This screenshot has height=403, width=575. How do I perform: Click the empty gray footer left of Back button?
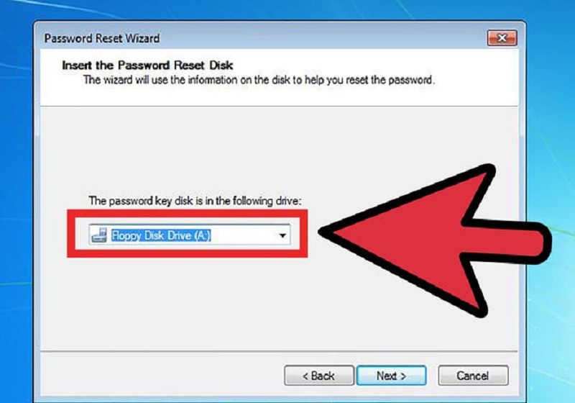pyautogui.click(x=161, y=376)
